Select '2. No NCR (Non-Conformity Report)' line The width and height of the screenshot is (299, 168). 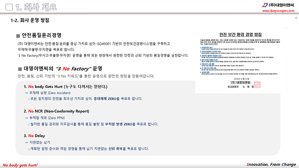click(56, 111)
